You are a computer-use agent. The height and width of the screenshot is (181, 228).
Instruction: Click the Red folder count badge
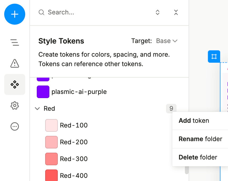(171, 109)
